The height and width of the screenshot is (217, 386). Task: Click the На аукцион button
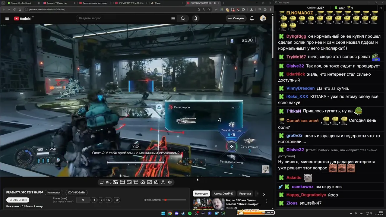point(54,193)
